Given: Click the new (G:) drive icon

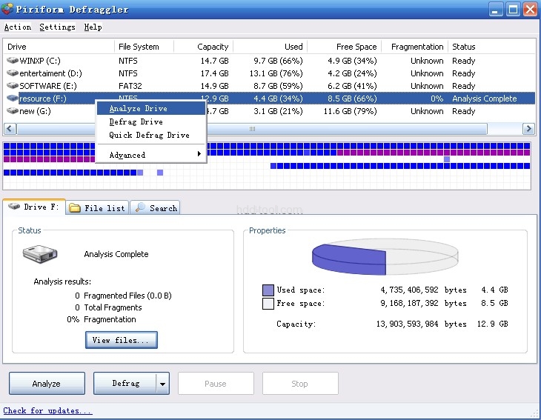Looking at the screenshot, I should click(x=13, y=110).
